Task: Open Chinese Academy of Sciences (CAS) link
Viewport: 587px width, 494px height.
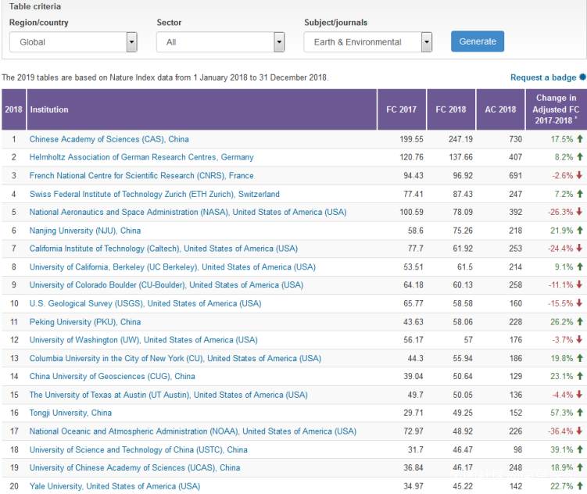Action: (x=109, y=139)
